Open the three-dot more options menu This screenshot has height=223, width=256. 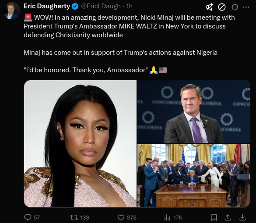pos(246,7)
